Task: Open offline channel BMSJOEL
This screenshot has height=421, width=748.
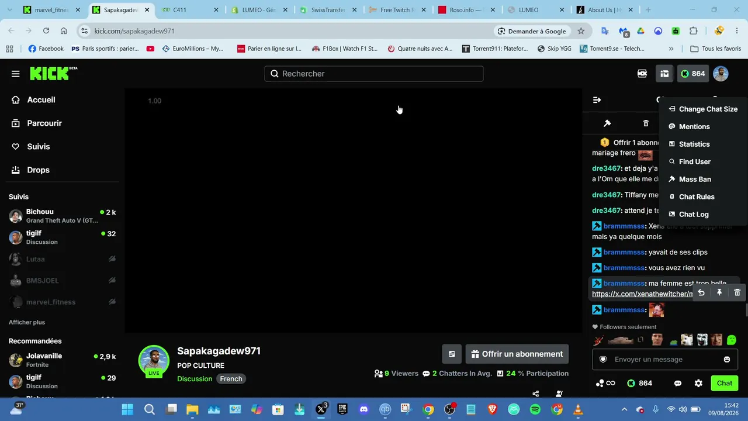Action: tap(63, 281)
